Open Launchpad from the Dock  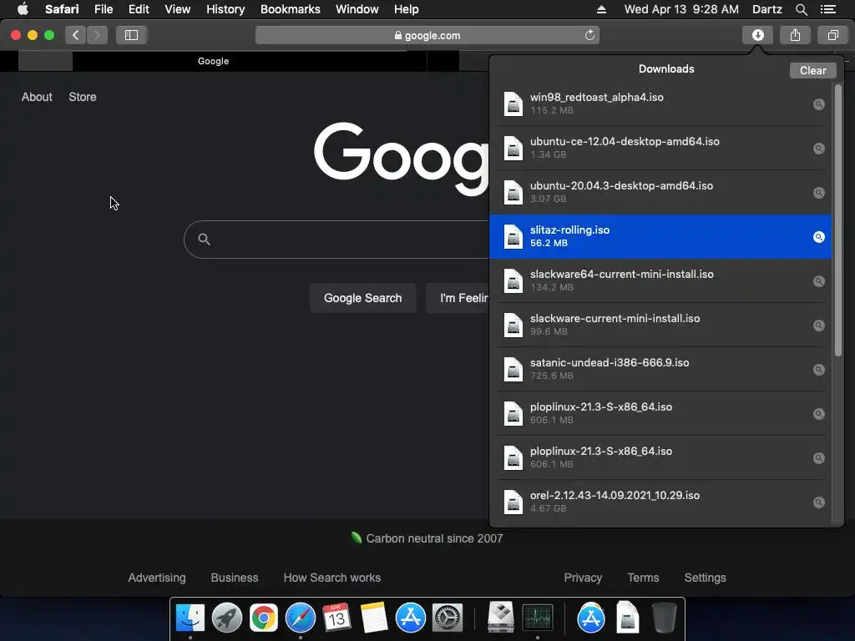tap(227, 618)
